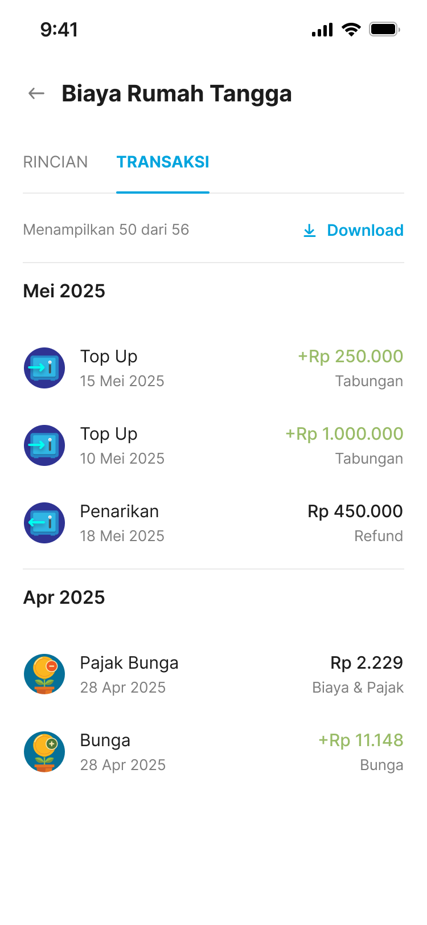Switch to the RINCIAN tab

pyautogui.click(x=55, y=162)
